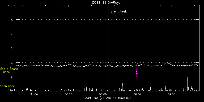The image size is (204, 102).
Task: Click the "Event Peak" text label
Action: tap(119, 11)
